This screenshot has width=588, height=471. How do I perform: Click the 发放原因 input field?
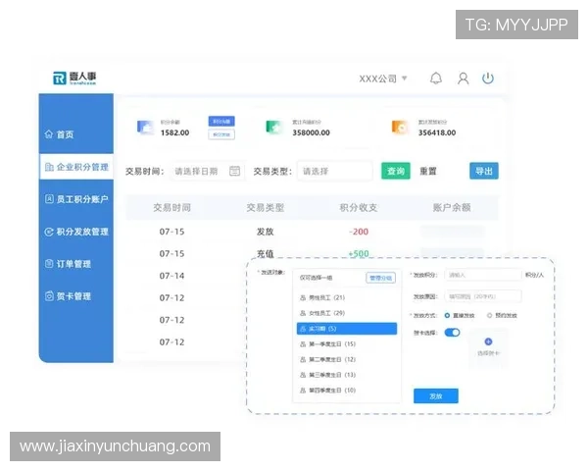[483, 296]
